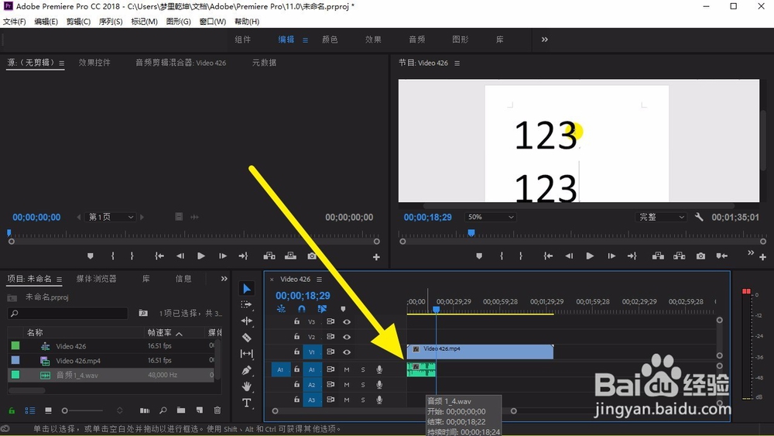Open 序列(S) menu
Image resolution: width=774 pixels, height=436 pixels.
[x=111, y=22]
